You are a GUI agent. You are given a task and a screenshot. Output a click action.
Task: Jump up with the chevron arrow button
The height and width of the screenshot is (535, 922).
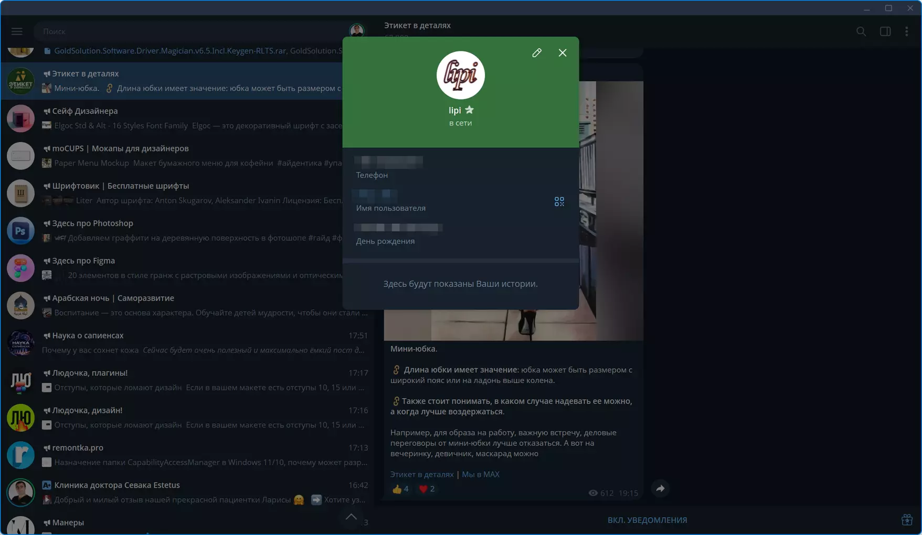click(x=351, y=517)
